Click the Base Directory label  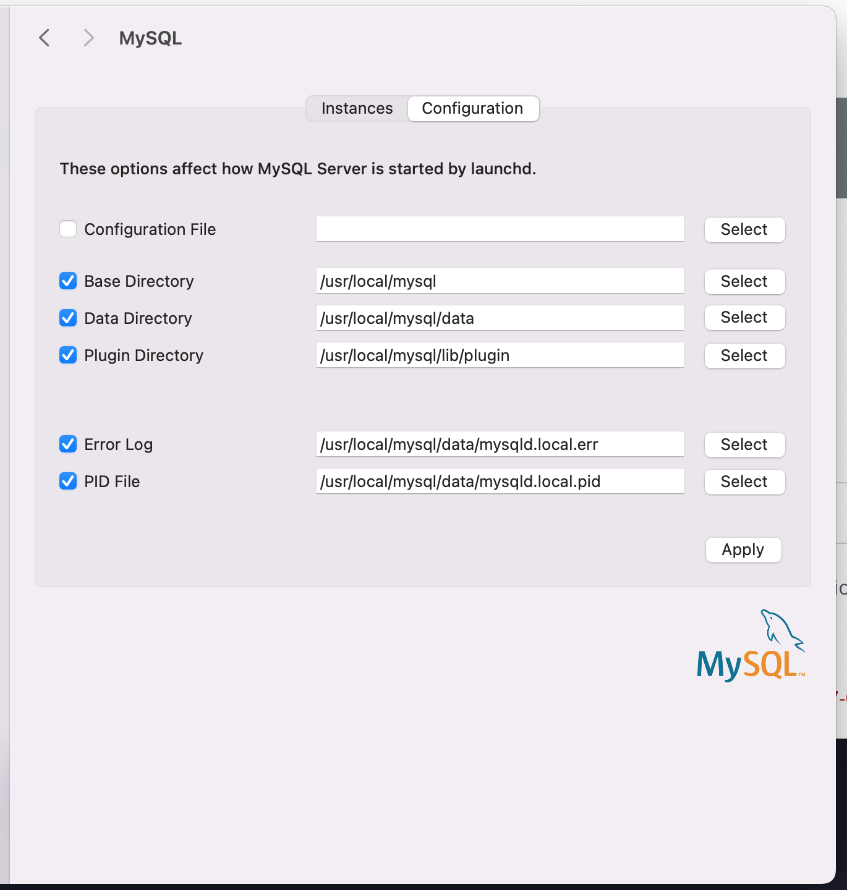(x=139, y=281)
